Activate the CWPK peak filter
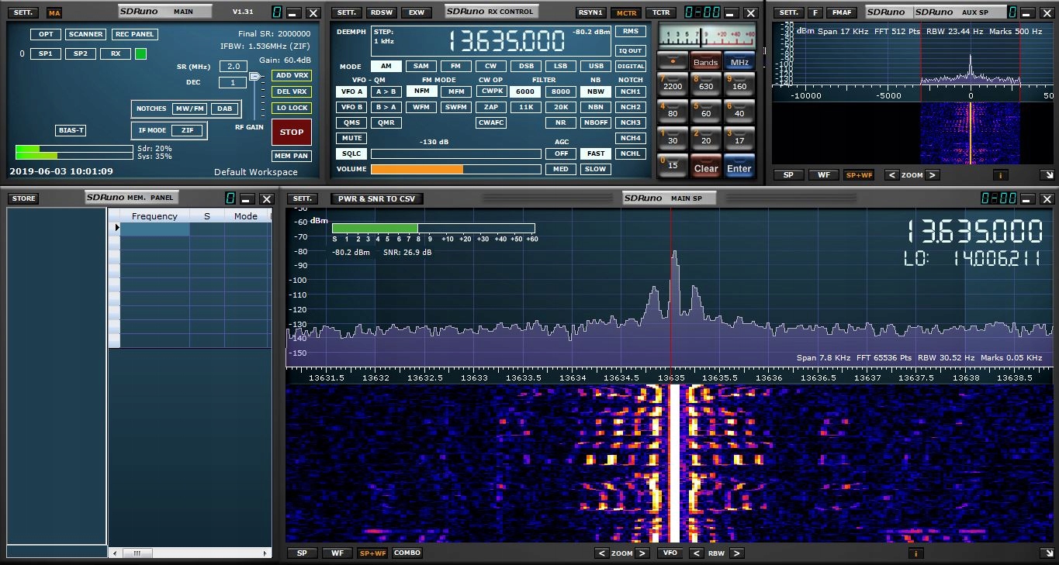The width and height of the screenshot is (1059, 565). pos(490,91)
